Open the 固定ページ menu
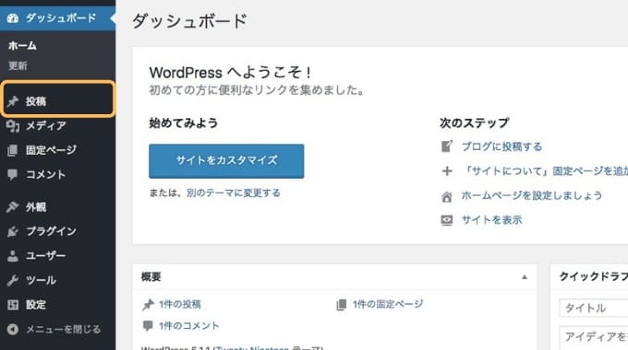This screenshot has height=350, width=628. pos(57,150)
